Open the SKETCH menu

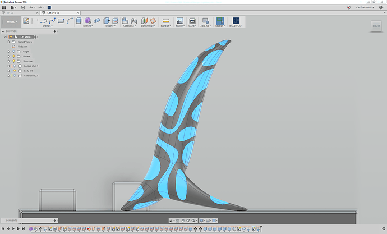point(47,26)
